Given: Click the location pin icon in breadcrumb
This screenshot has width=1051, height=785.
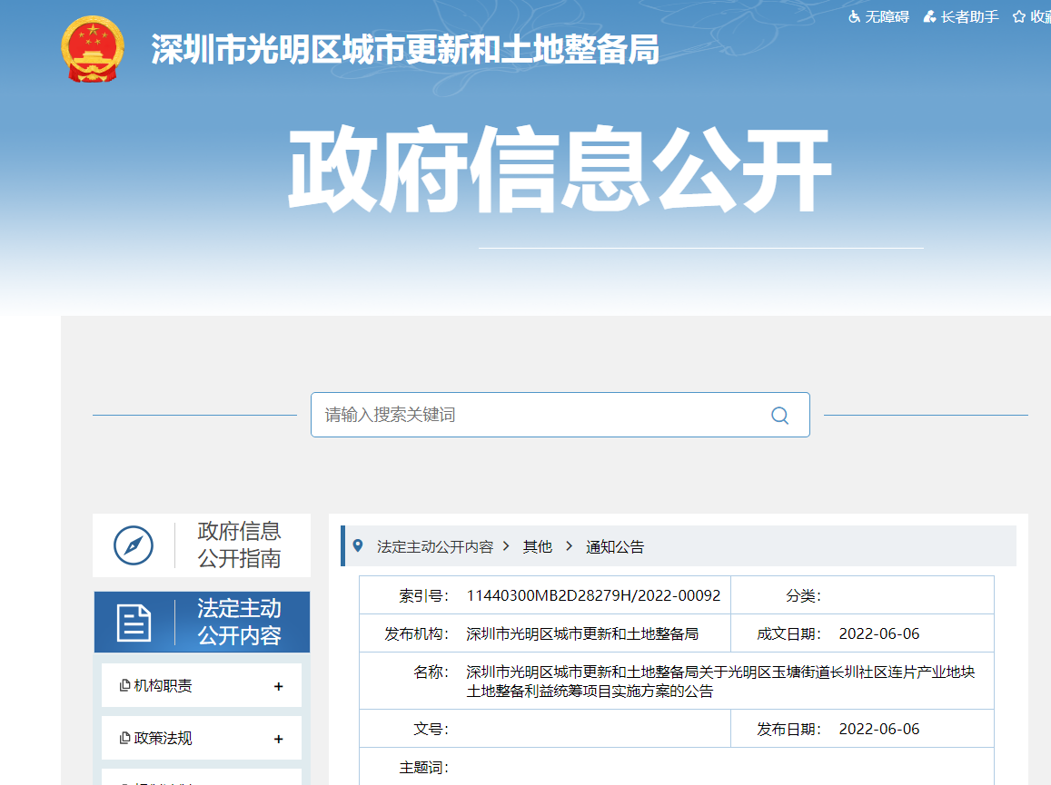Looking at the screenshot, I should pyautogui.click(x=357, y=545).
